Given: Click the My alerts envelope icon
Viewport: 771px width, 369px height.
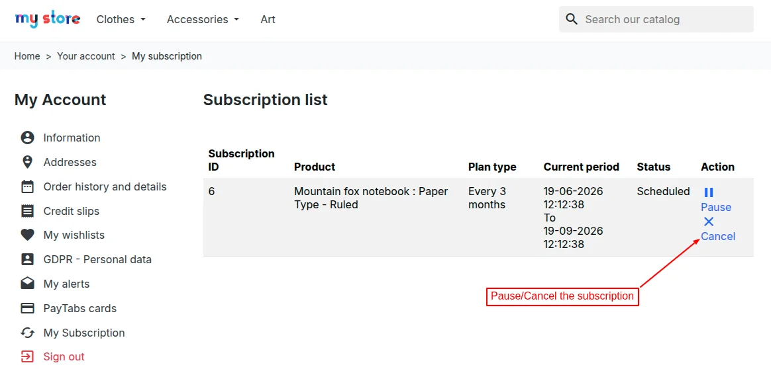Looking at the screenshot, I should [x=28, y=284].
